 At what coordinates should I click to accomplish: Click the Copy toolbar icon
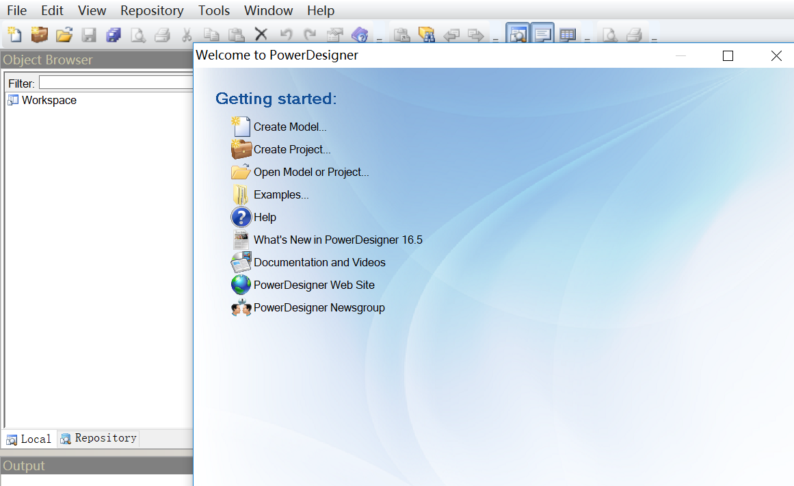(x=211, y=34)
